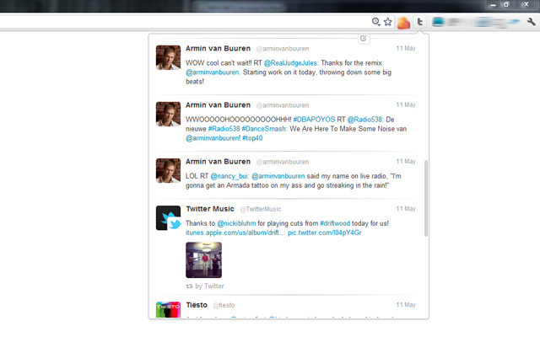Minimize the browser window
Screen dimensions: 540x337
[x=493, y=4]
